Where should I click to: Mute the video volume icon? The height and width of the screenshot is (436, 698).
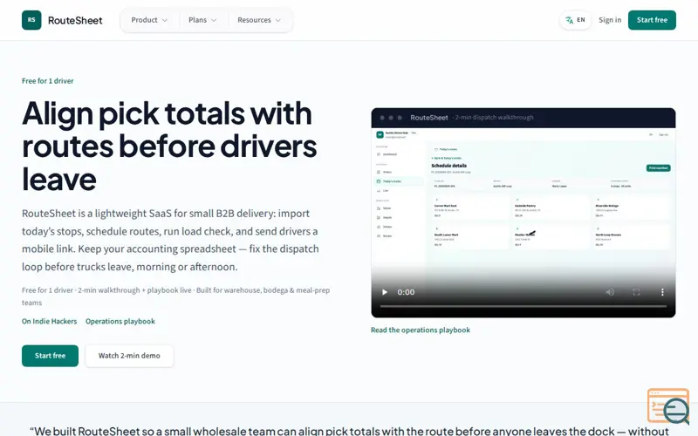click(x=610, y=292)
